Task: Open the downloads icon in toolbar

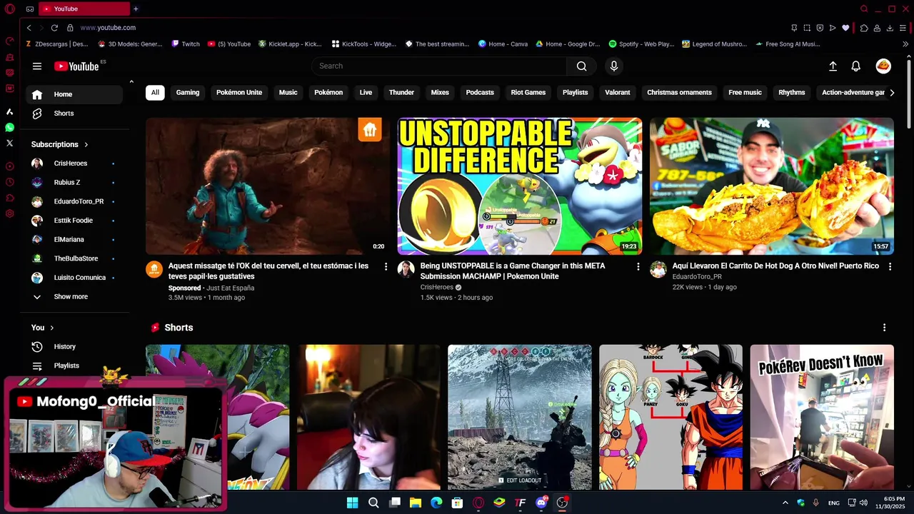Action: pyautogui.click(x=890, y=28)
